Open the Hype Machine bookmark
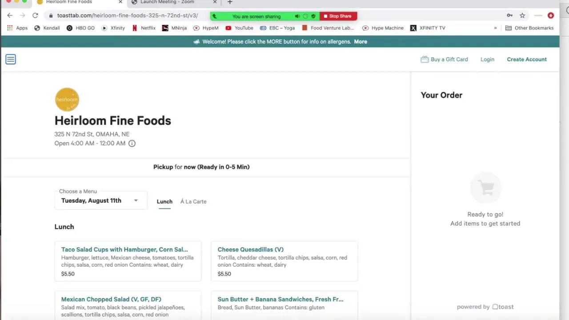The height and width of the screenshot is (320, 569). pos(383,28)
